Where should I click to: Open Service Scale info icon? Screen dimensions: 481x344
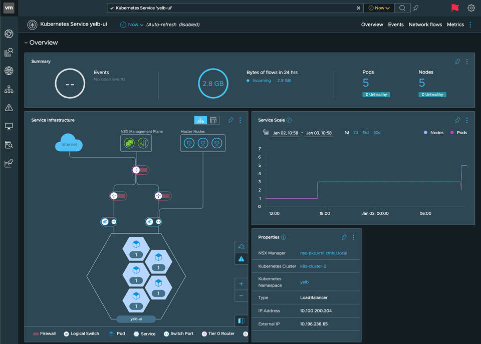click(289, 120)
